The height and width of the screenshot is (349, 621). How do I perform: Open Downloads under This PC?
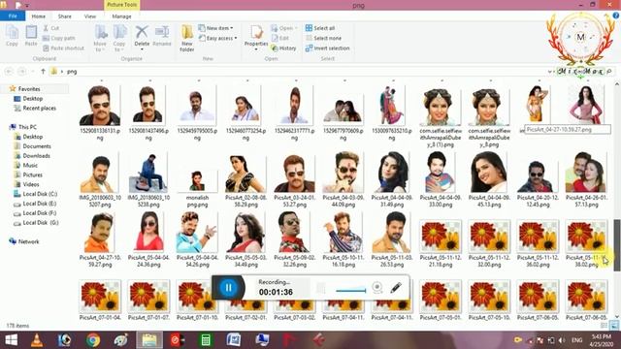(36, 155)
